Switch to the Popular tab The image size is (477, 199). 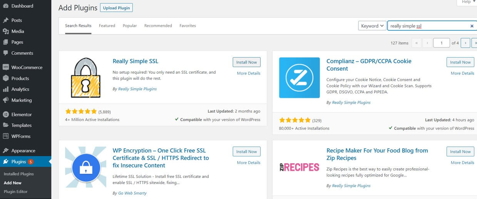pos(130,26)
